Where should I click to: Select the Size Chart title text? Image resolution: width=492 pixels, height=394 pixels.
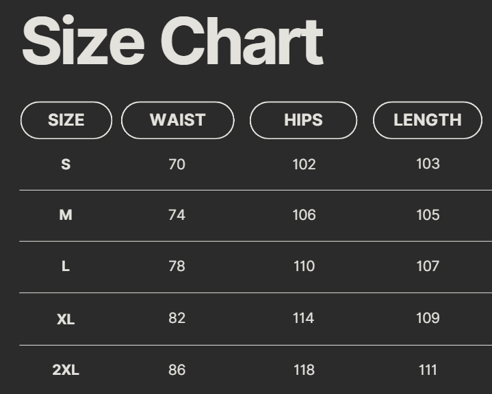click(x=172, y=42)
